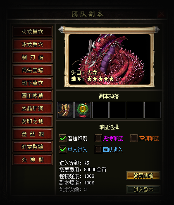Click the fire dragon boss portrait

(x=110, y=59)
